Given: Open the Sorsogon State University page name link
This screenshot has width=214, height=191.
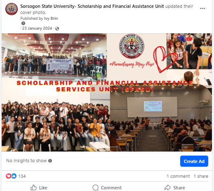Looking at the screenshot, I should coord(92,6).
